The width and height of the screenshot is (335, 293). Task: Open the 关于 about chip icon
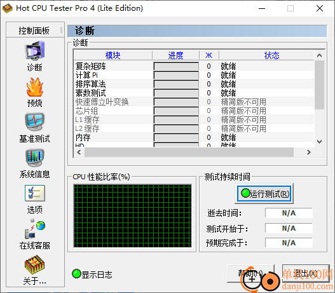[35, 264]
